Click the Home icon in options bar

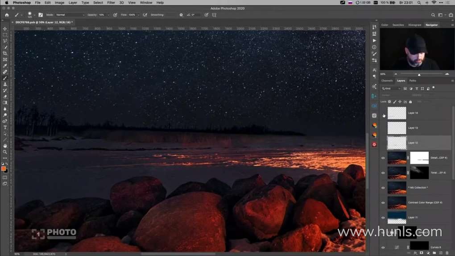point(7,15)
